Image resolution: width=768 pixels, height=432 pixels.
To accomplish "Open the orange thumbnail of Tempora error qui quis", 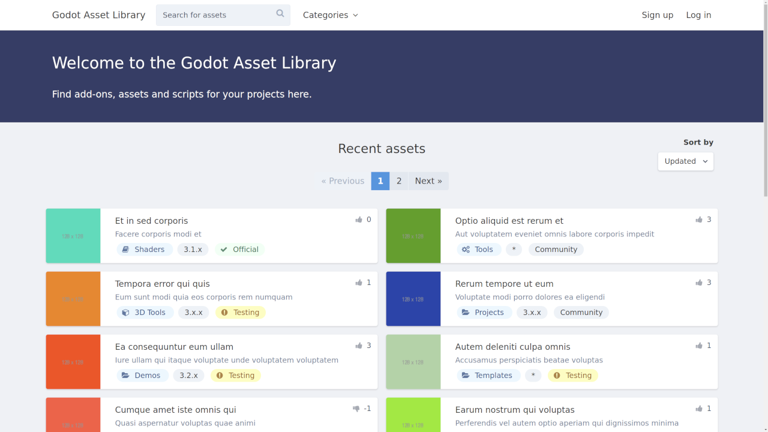I will pyautogui.click(x=73, y=299).
